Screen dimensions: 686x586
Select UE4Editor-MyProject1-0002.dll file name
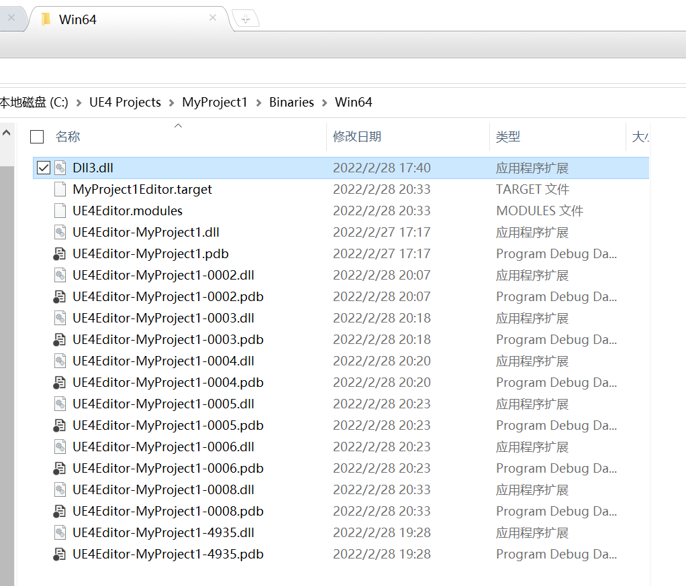(163, 275)
